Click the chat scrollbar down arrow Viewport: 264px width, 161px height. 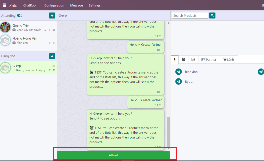(x=168, y=149)
